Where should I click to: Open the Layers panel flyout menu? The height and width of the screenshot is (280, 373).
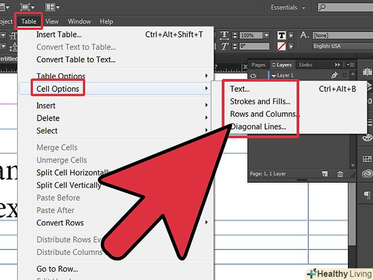click(x=350, y=65)
